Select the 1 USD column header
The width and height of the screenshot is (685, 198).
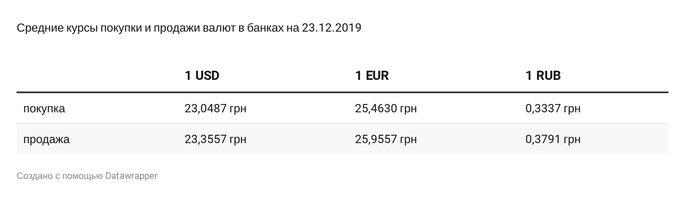click(x=202, y=75)
